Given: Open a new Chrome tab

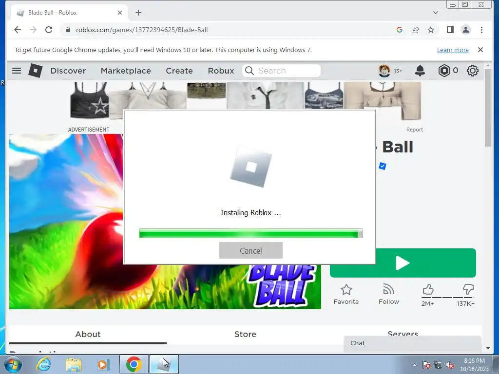Looking at the screenshot, I should [138, 13].
